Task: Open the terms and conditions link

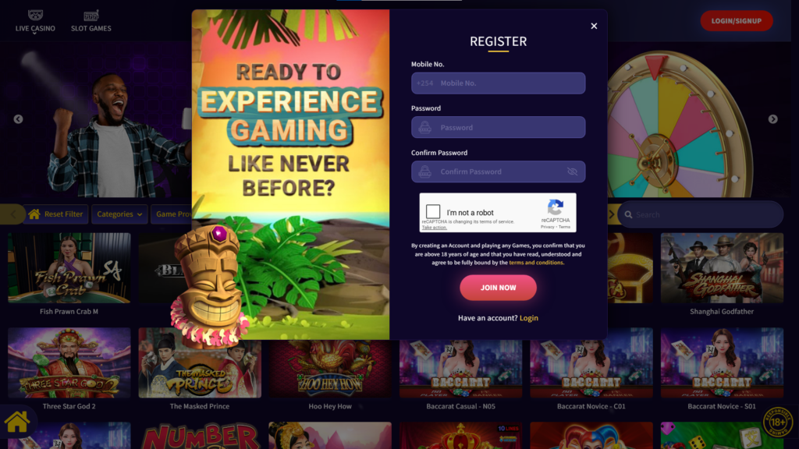Action: [536, 263]
